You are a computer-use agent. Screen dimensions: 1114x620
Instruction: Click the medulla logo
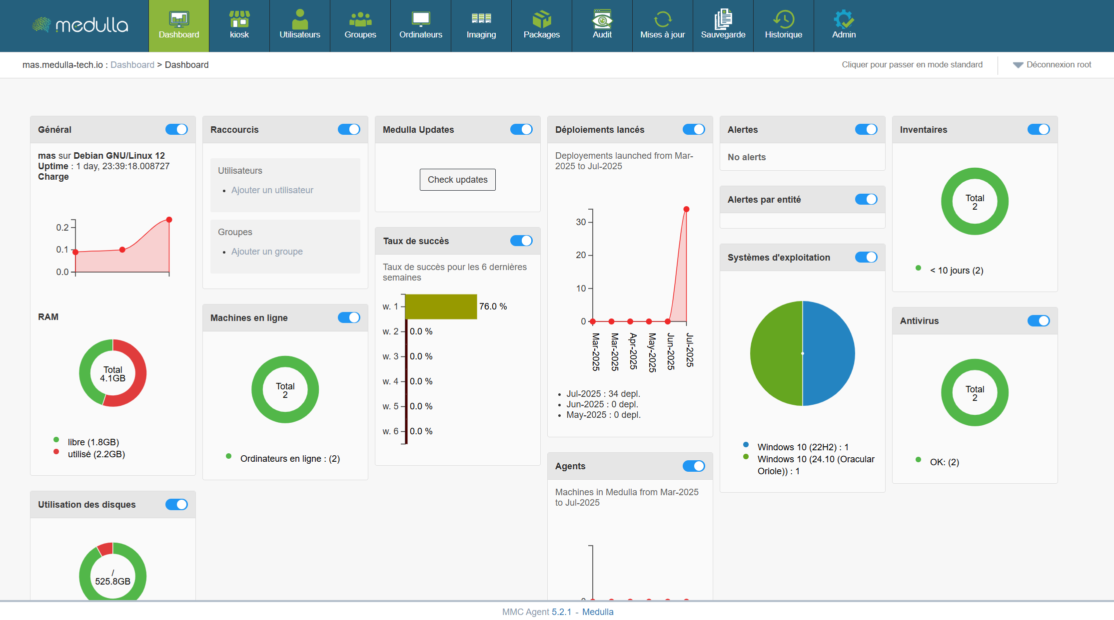(x=80, y=24)
